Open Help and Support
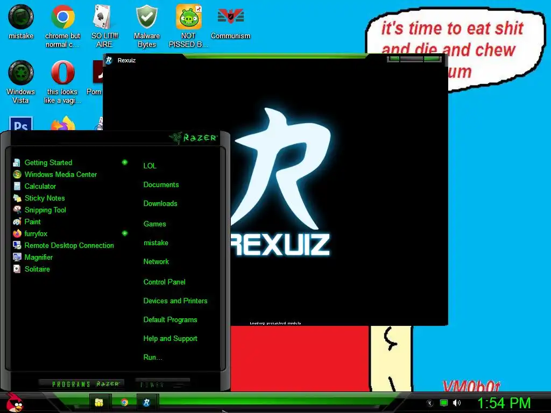The height and width of the screenshot is (413, 551). [x=170, y=339]
